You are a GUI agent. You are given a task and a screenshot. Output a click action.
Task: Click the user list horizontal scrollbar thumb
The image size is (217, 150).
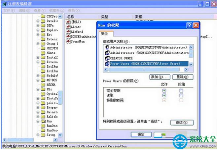coord(144,69)
